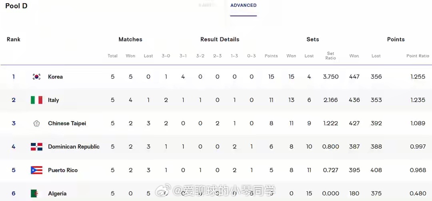The width and height of the screenshot is (432, 201).
Task: Open the Chinese Taipei team link
Action: click(x=67, y=124)
